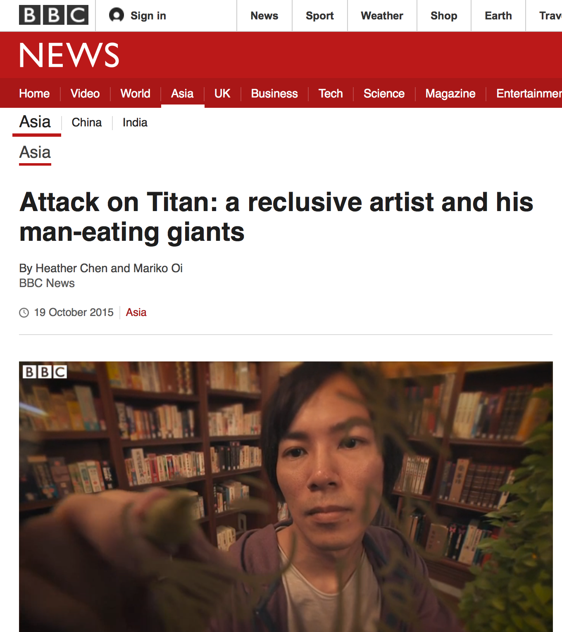Click the clock icon beside article date
The image size is (562, 632).
pos(24,313)
